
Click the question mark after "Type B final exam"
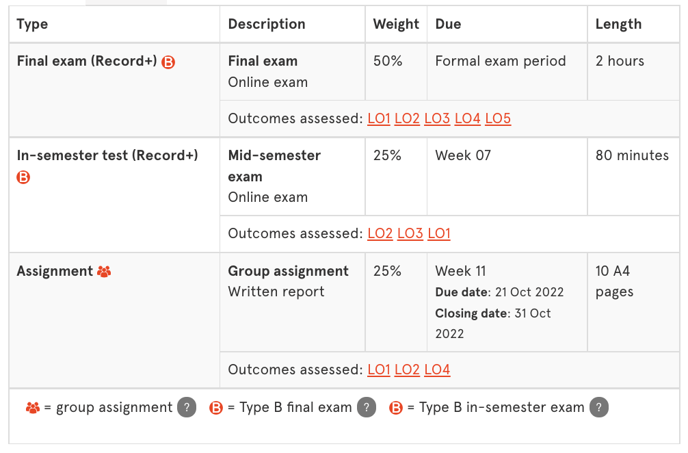(x=366, y=407)
